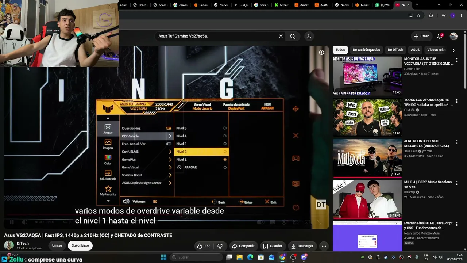Download the video with Descargar

pos(302,246)
